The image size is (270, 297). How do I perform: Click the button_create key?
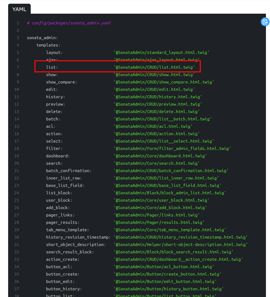[x=63, y=274]
